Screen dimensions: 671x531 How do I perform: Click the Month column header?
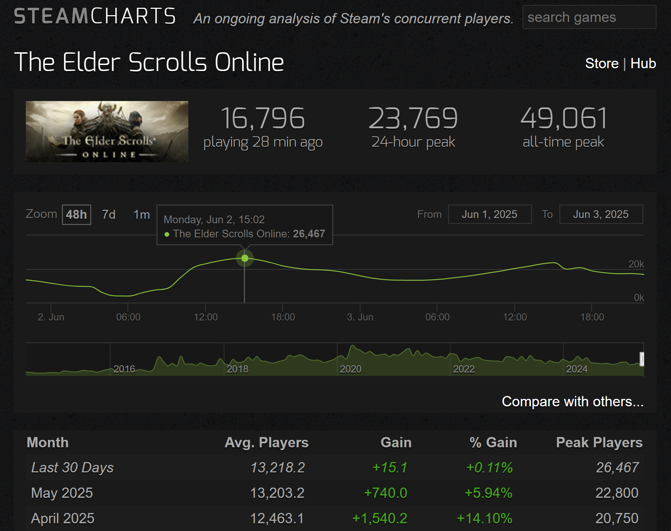click(x=48, y=443)
